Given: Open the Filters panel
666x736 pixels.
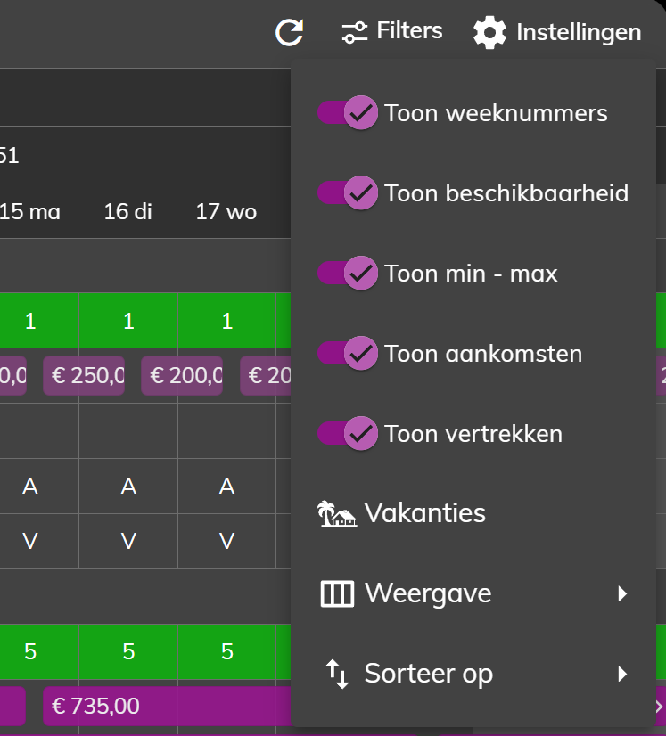Looking at the screenshot, I should 392,31.
